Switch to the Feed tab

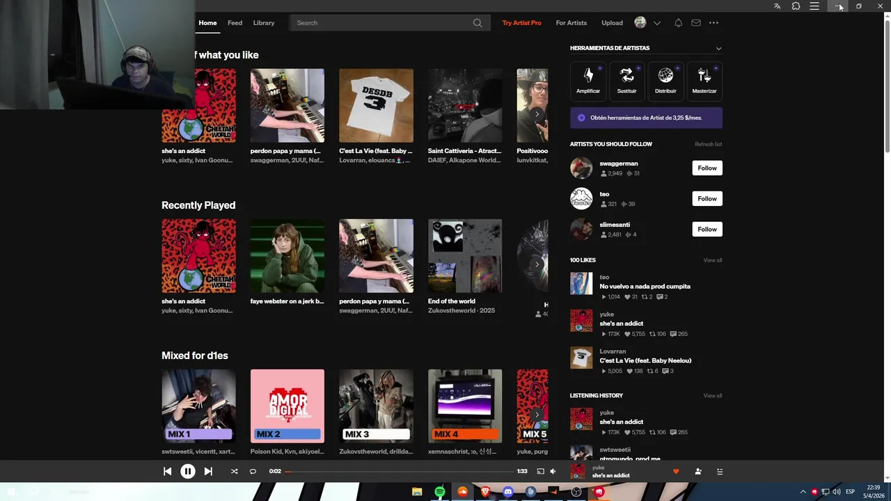pos(235,23)
